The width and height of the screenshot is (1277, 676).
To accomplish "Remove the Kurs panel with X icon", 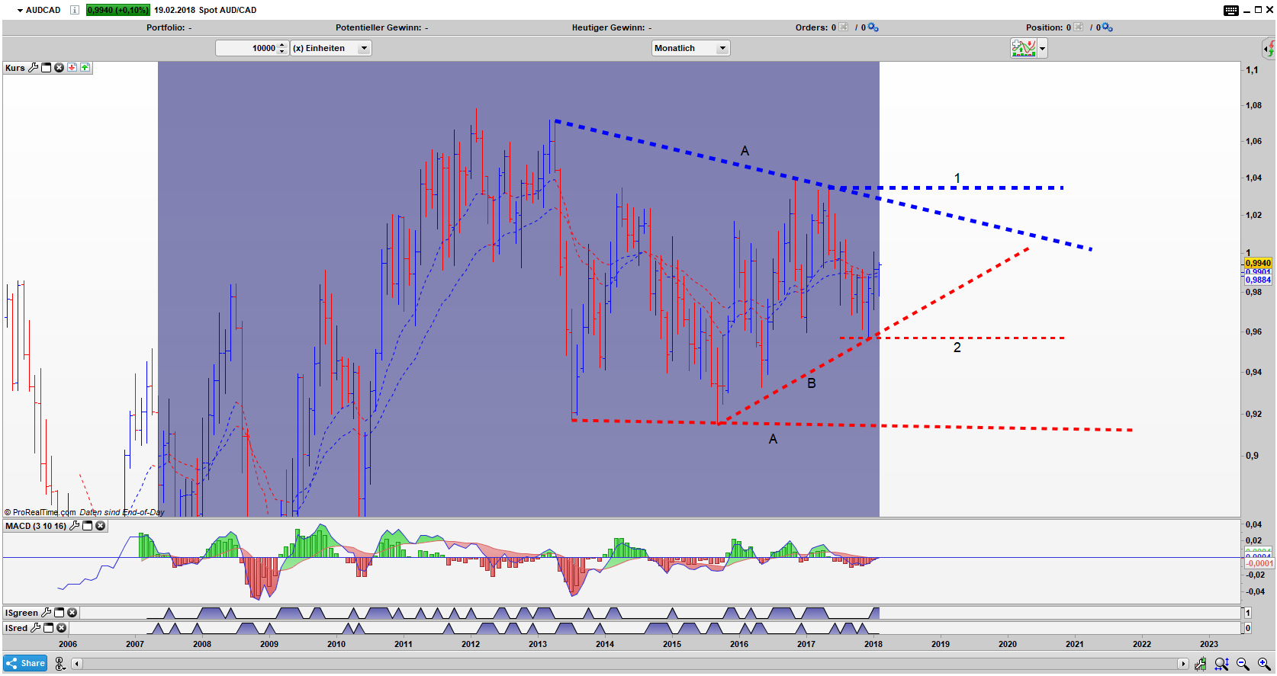I will (x=59, y=68).
